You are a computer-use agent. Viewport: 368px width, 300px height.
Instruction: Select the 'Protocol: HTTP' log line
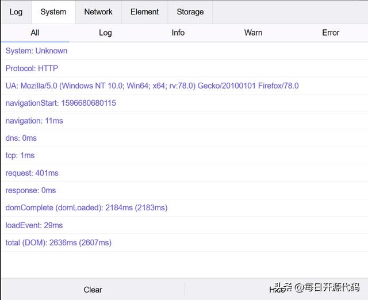(x=32, y=68)
